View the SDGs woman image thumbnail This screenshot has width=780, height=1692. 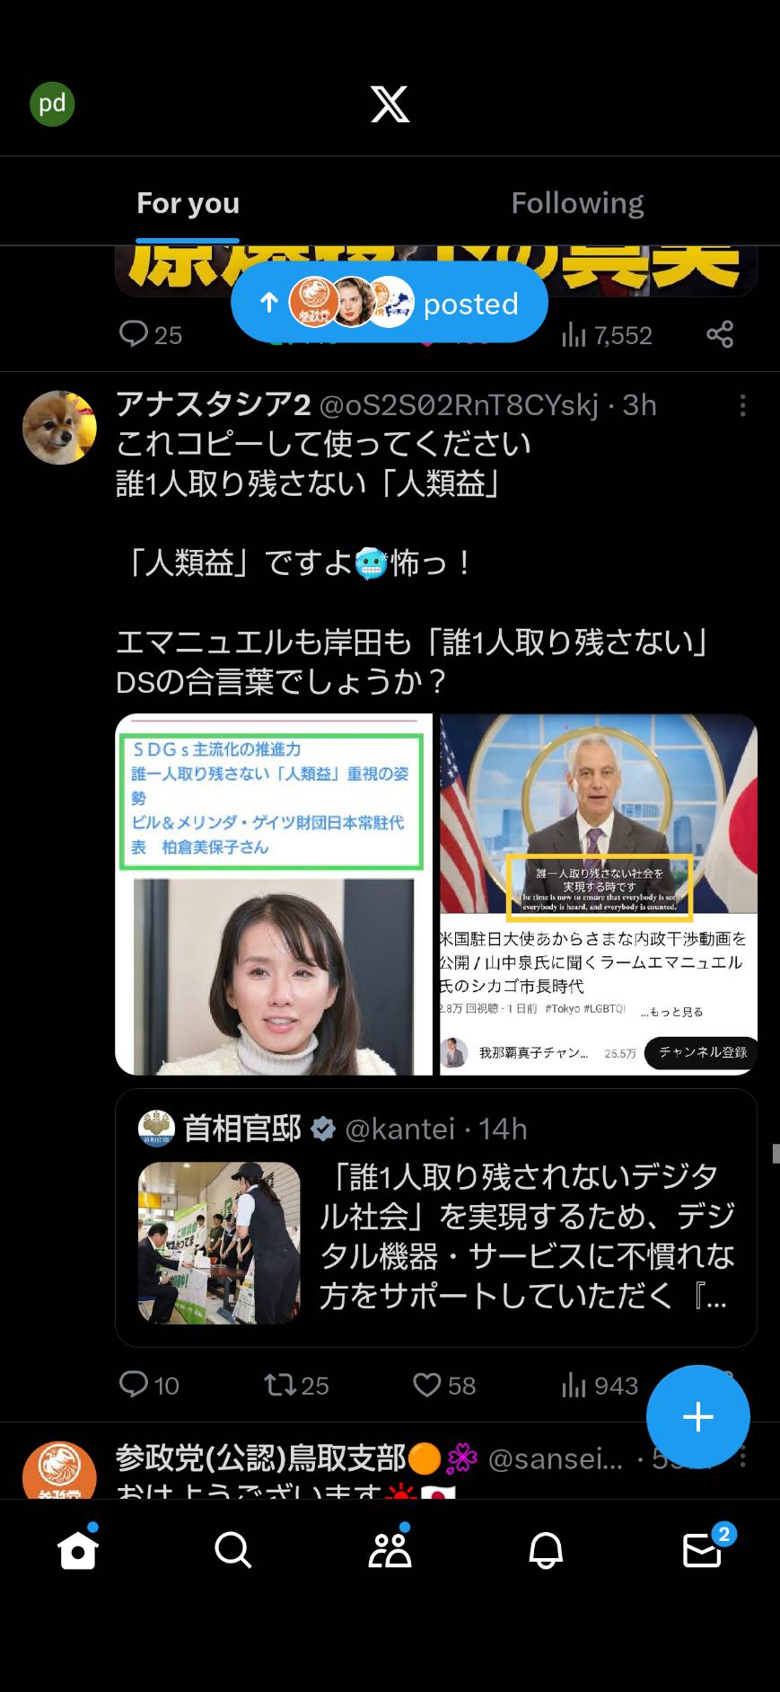tap(274, 894)
